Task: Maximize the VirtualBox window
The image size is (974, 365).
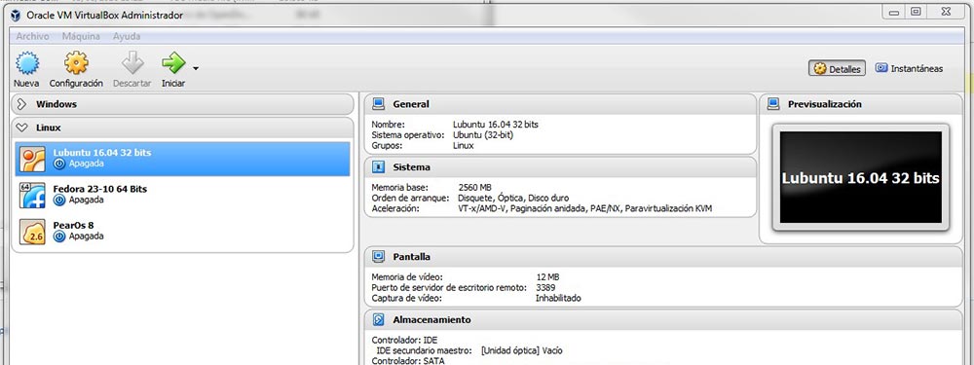Action: click(x=916, y=11)
